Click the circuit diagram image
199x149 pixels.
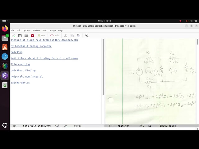[x=150, y=81]
